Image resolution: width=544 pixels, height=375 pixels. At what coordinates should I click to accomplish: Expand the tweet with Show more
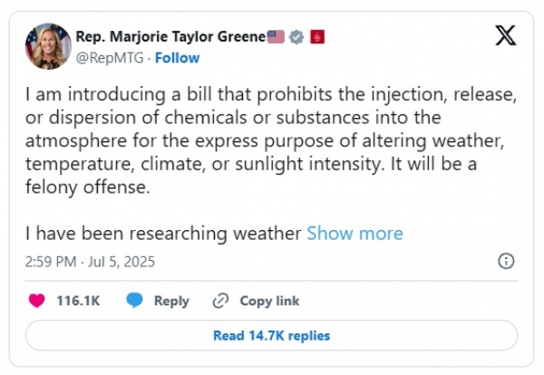pyautogui.click(x=355, y=234)
